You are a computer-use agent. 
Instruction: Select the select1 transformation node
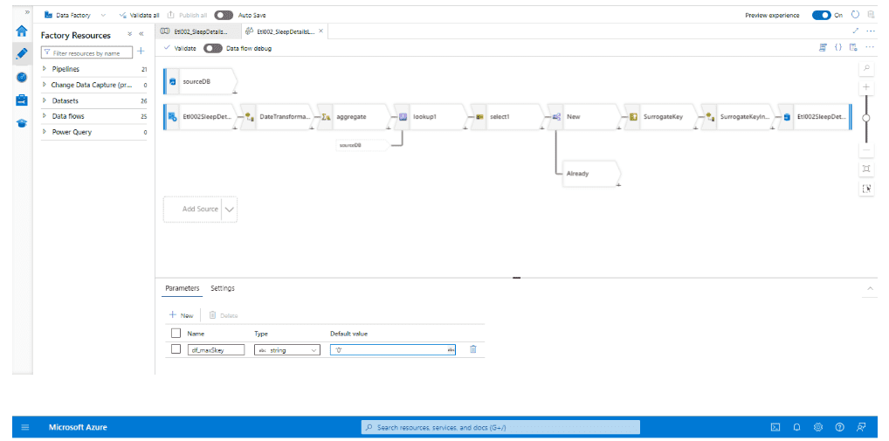507,117
